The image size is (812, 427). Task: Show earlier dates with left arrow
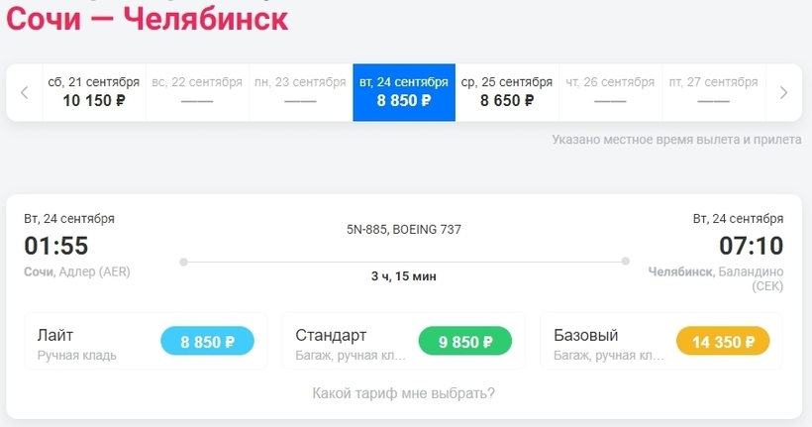25,93
